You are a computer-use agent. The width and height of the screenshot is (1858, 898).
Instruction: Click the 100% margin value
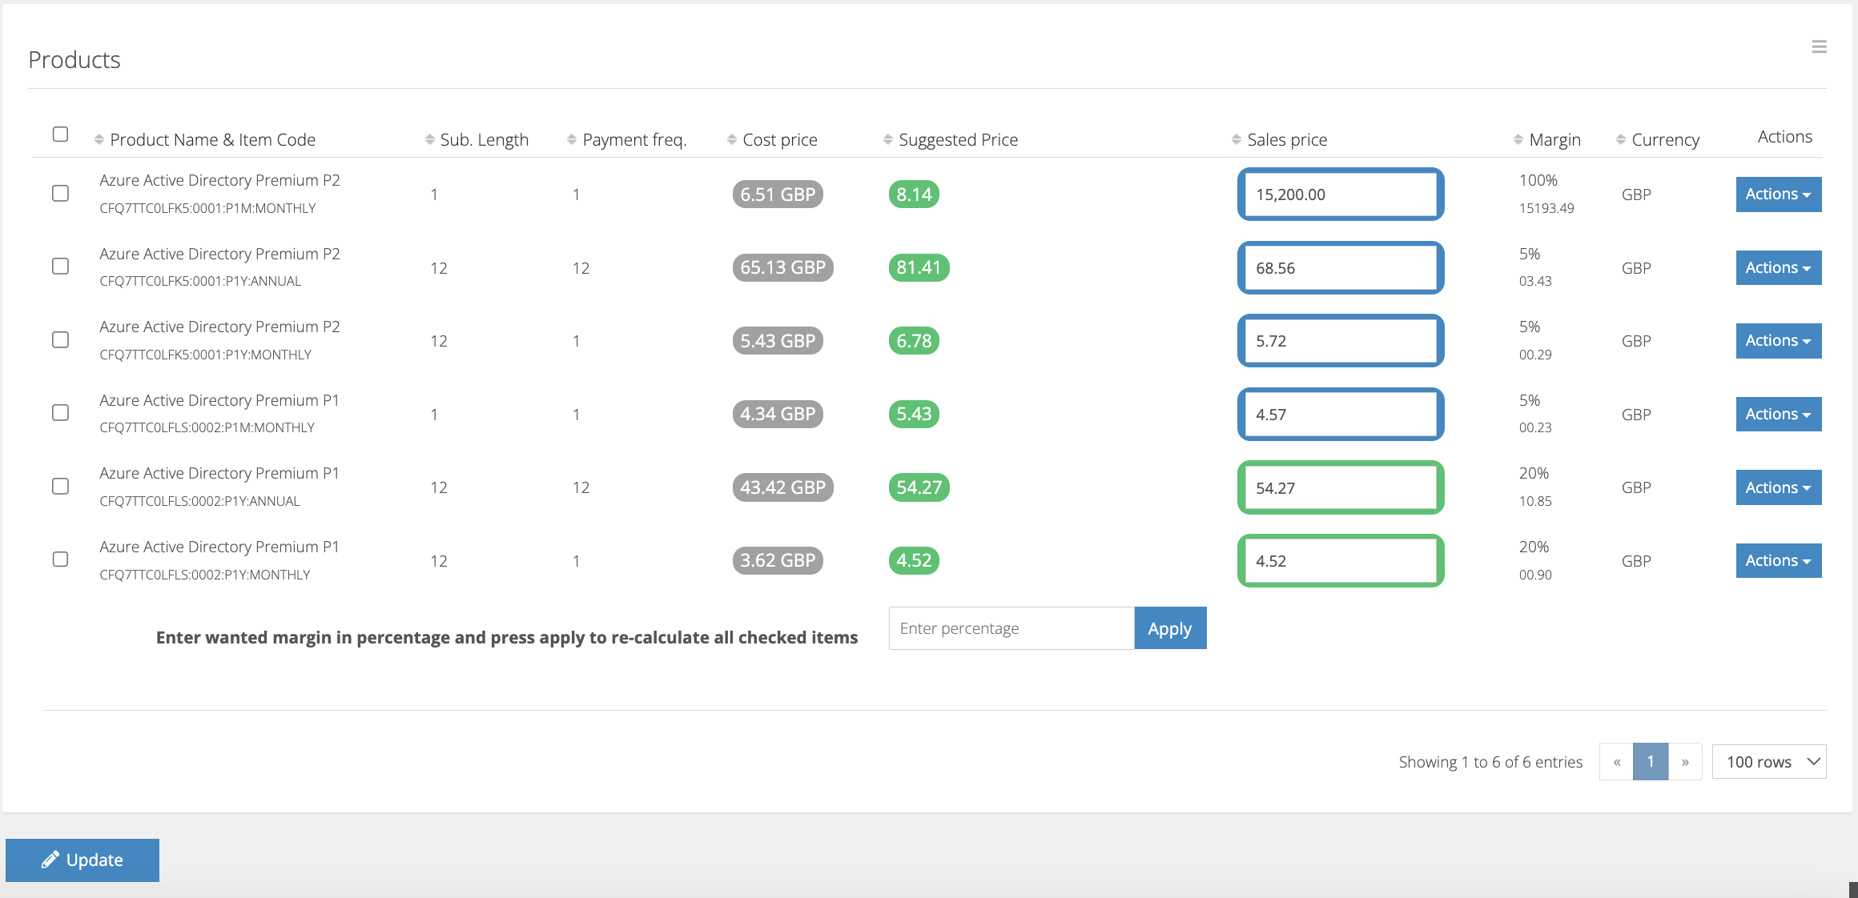click(1538, 180)
